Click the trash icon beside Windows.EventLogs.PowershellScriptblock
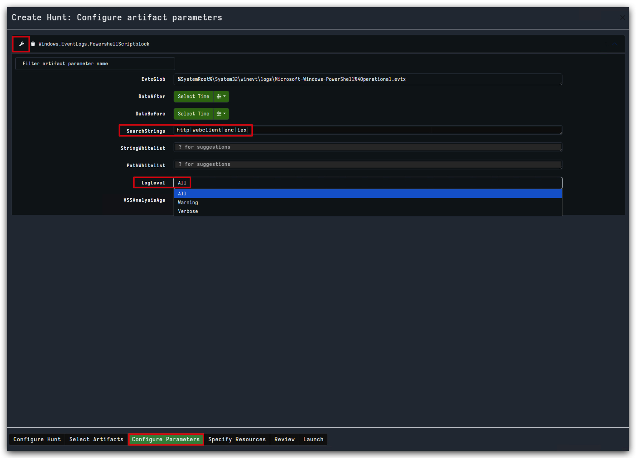This screenshot has height=458, width=636. [33, 44]
